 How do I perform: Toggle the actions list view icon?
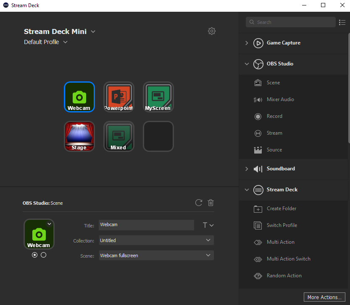pyautogui.click(x=342, y=22)
